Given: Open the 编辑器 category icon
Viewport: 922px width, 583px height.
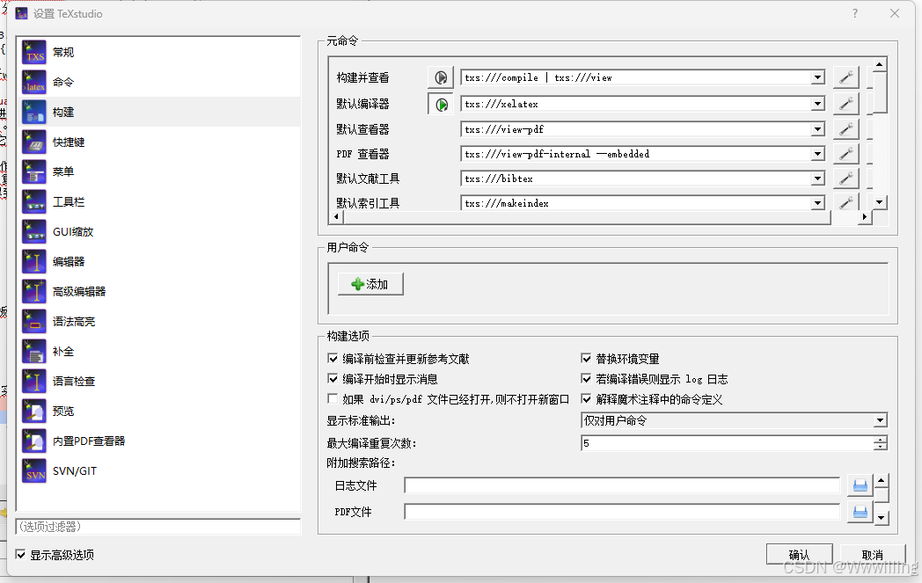Looking at the screenshot, I should coord(34,261).
